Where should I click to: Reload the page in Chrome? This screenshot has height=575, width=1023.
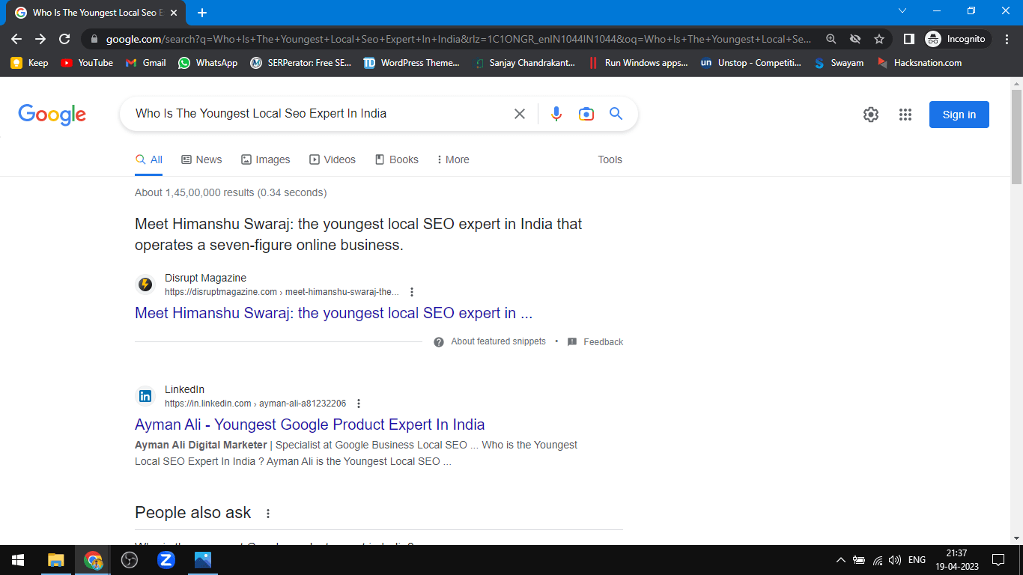click(64, 39)
